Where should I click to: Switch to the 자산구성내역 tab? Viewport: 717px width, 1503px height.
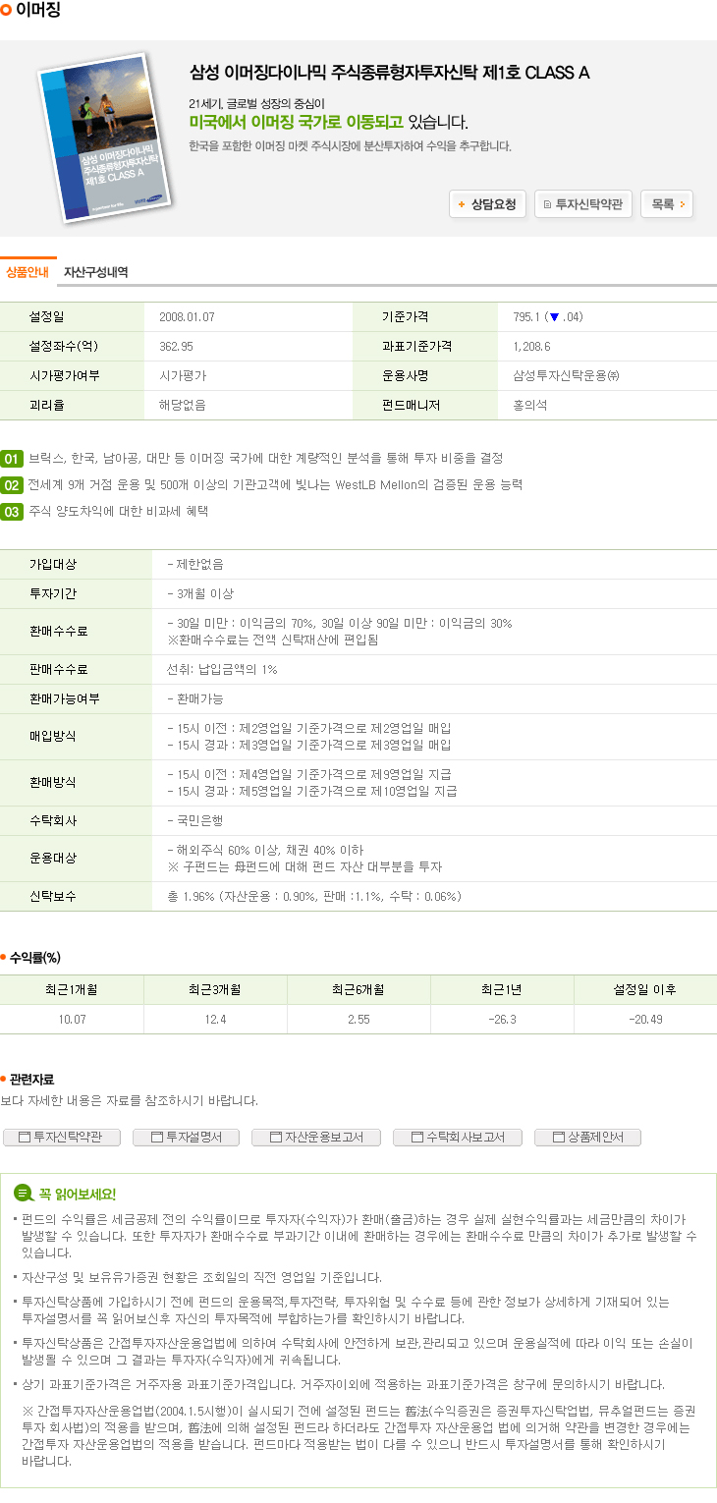click(96, 272)
